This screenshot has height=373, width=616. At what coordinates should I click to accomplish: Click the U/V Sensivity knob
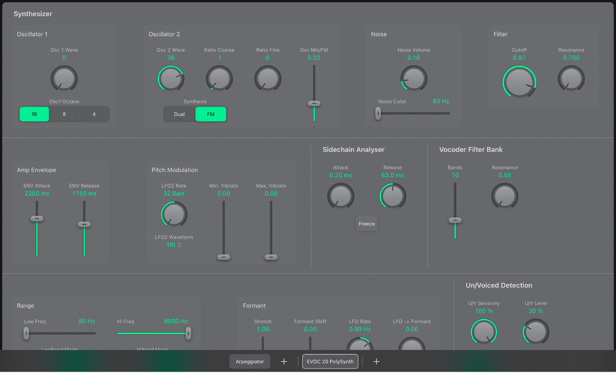pyautogui.click(x=484, y=332)
